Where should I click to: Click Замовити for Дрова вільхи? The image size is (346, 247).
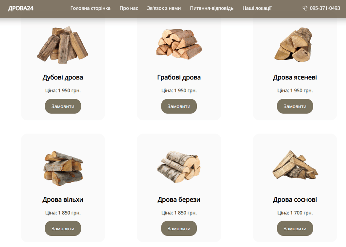click(x=63, y=228)
